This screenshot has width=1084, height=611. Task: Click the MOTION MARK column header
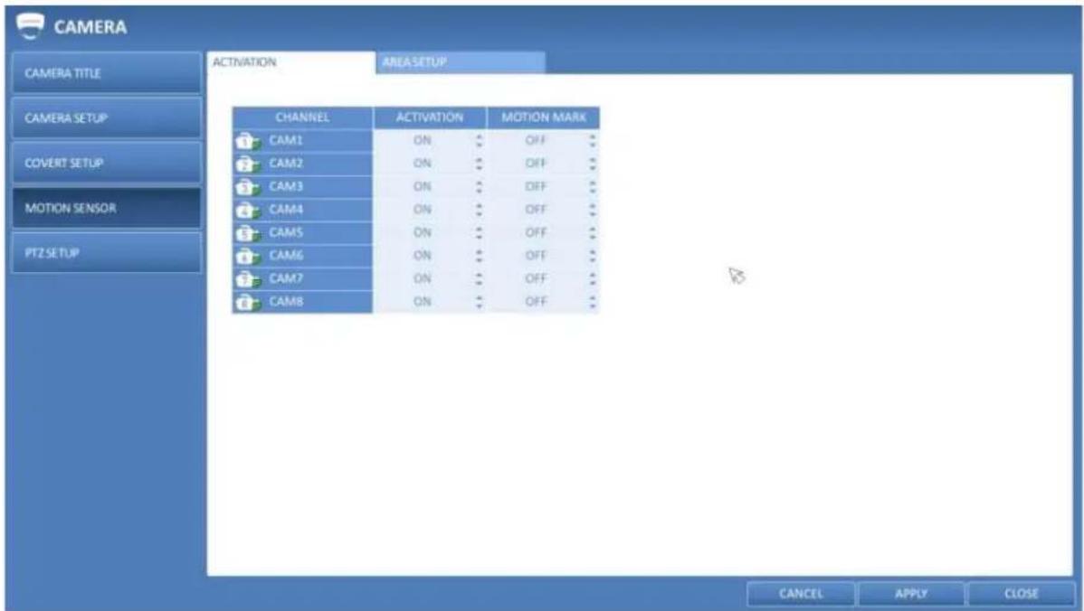coord(544,117)
